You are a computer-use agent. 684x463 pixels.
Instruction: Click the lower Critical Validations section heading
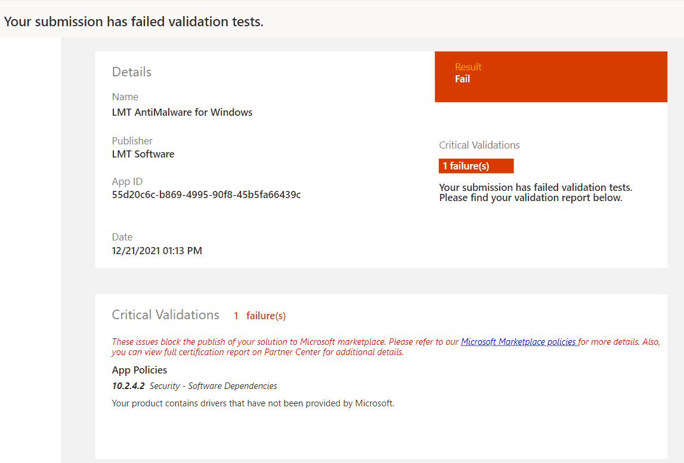pyautogui.click(x=166, y=315)
